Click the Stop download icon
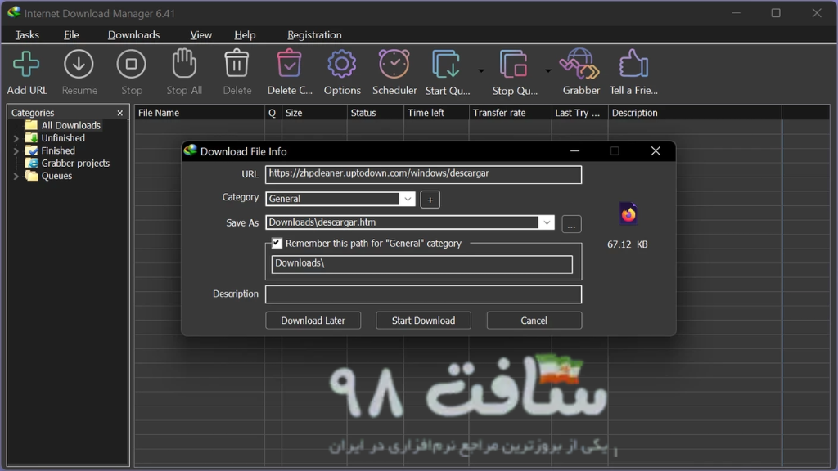Screen dimensions: 838x471 [x=132, y=64]
